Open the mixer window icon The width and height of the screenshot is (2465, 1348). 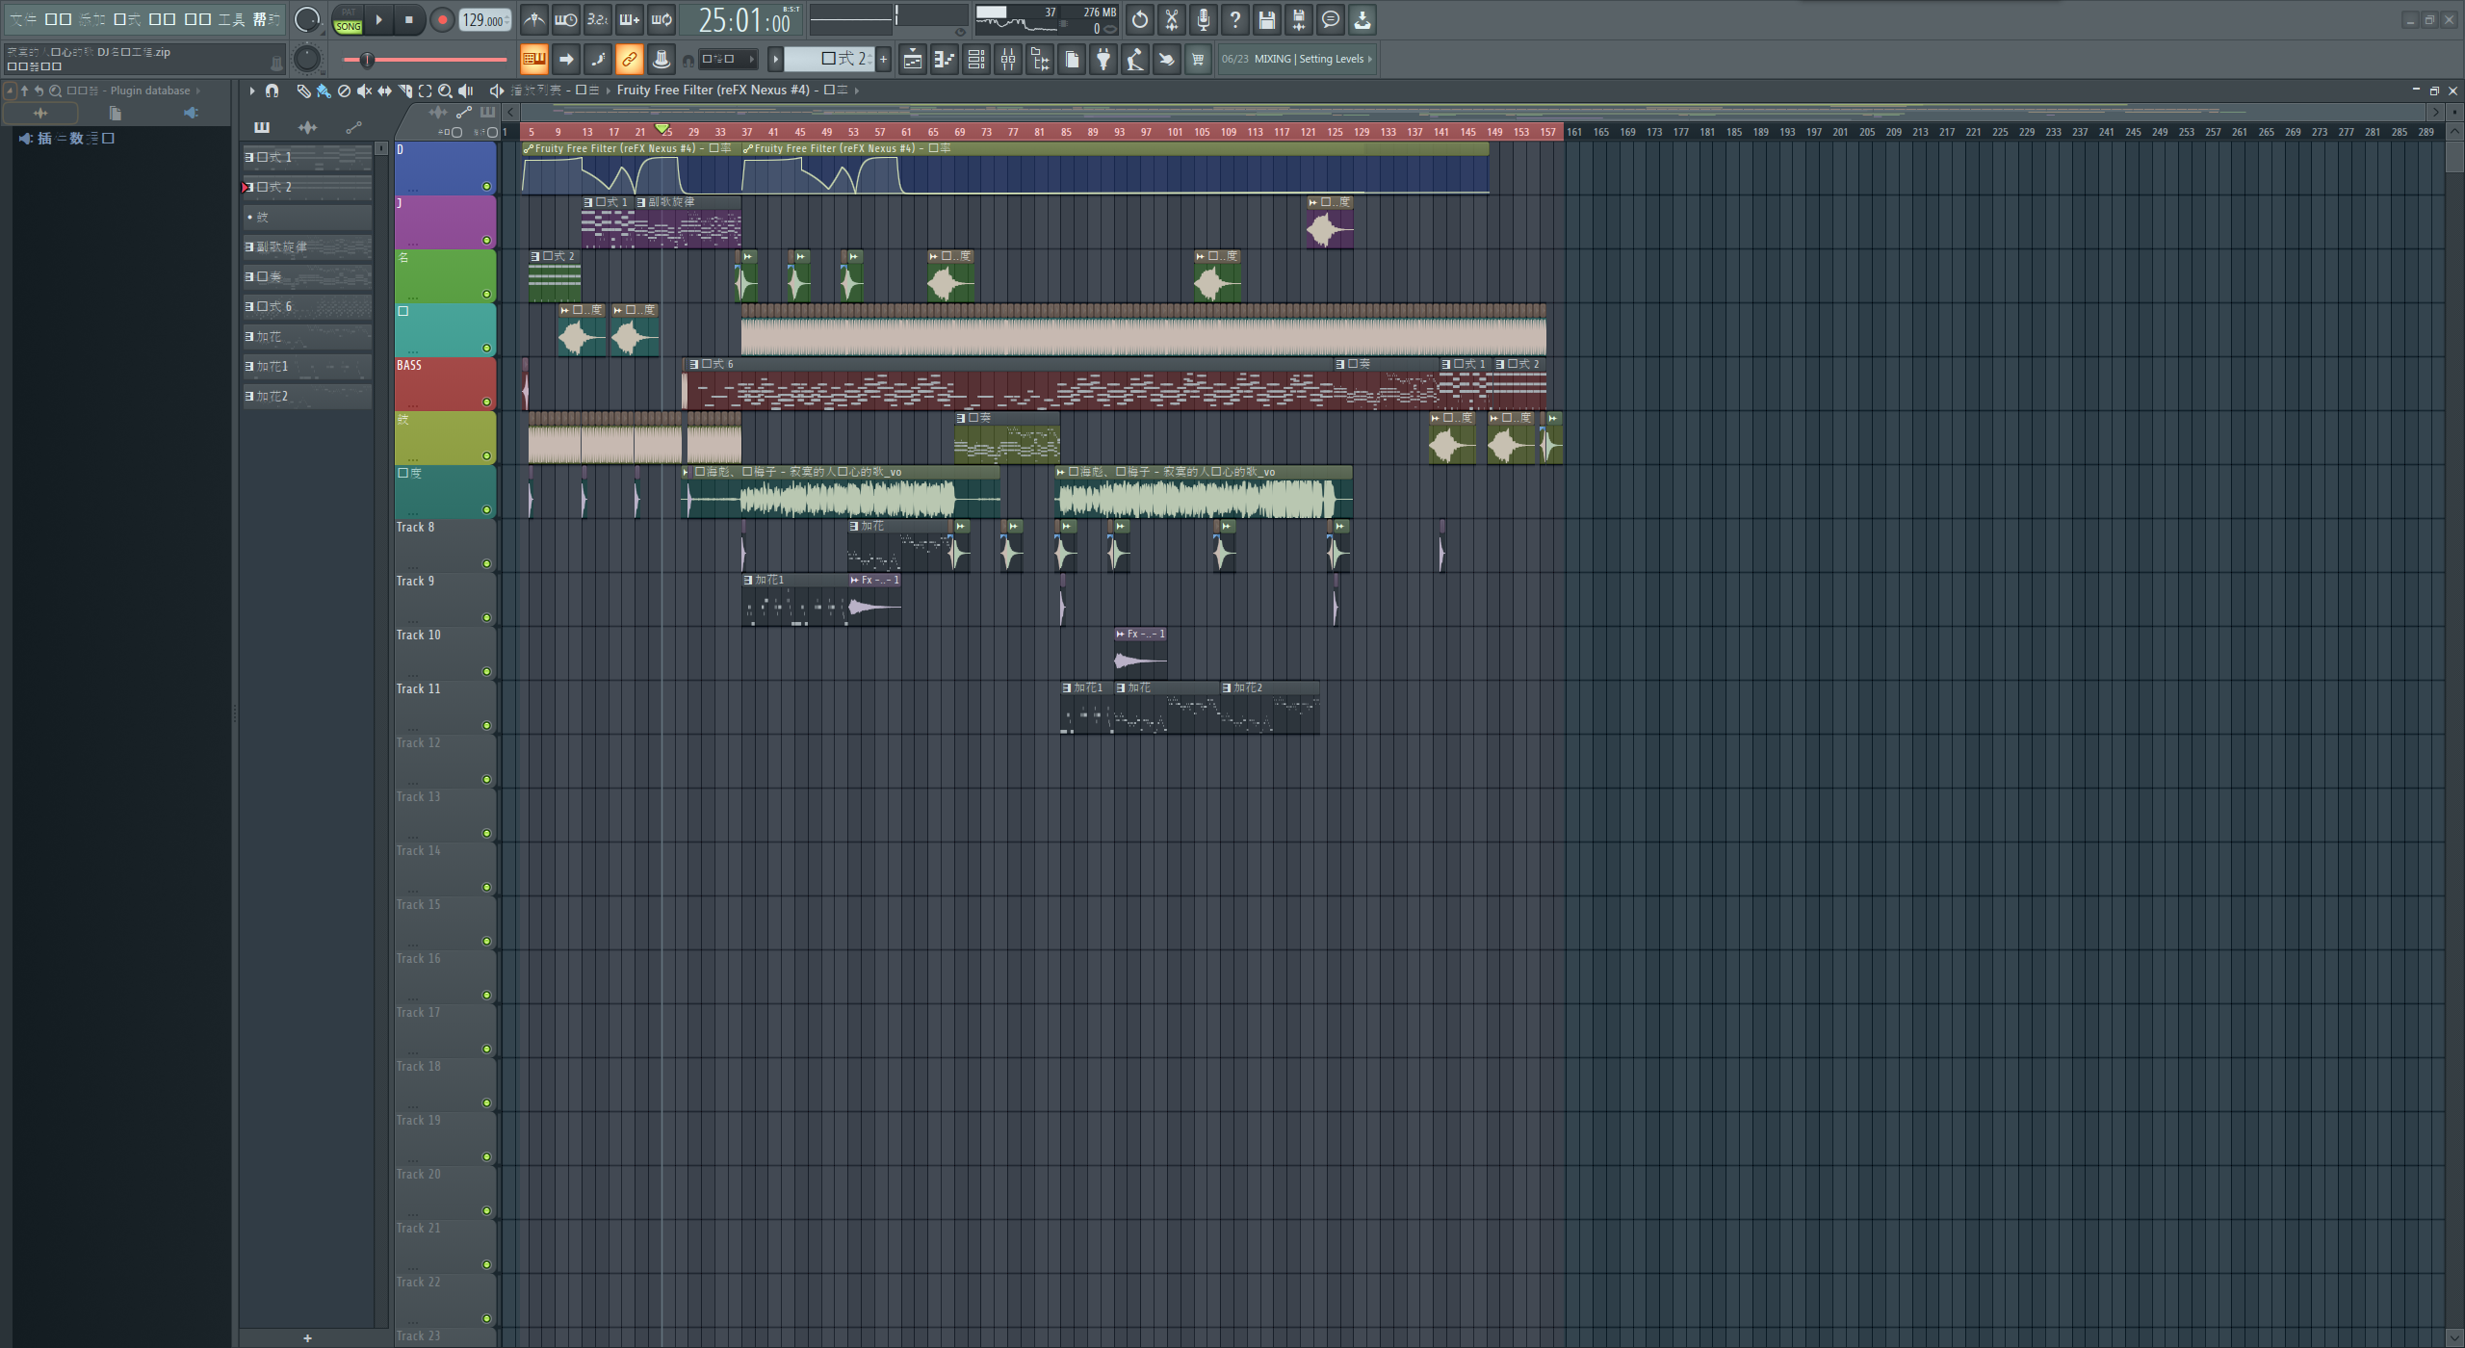1008,60
